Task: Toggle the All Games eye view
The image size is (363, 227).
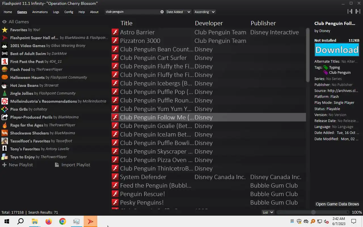Action: [4, 22]
